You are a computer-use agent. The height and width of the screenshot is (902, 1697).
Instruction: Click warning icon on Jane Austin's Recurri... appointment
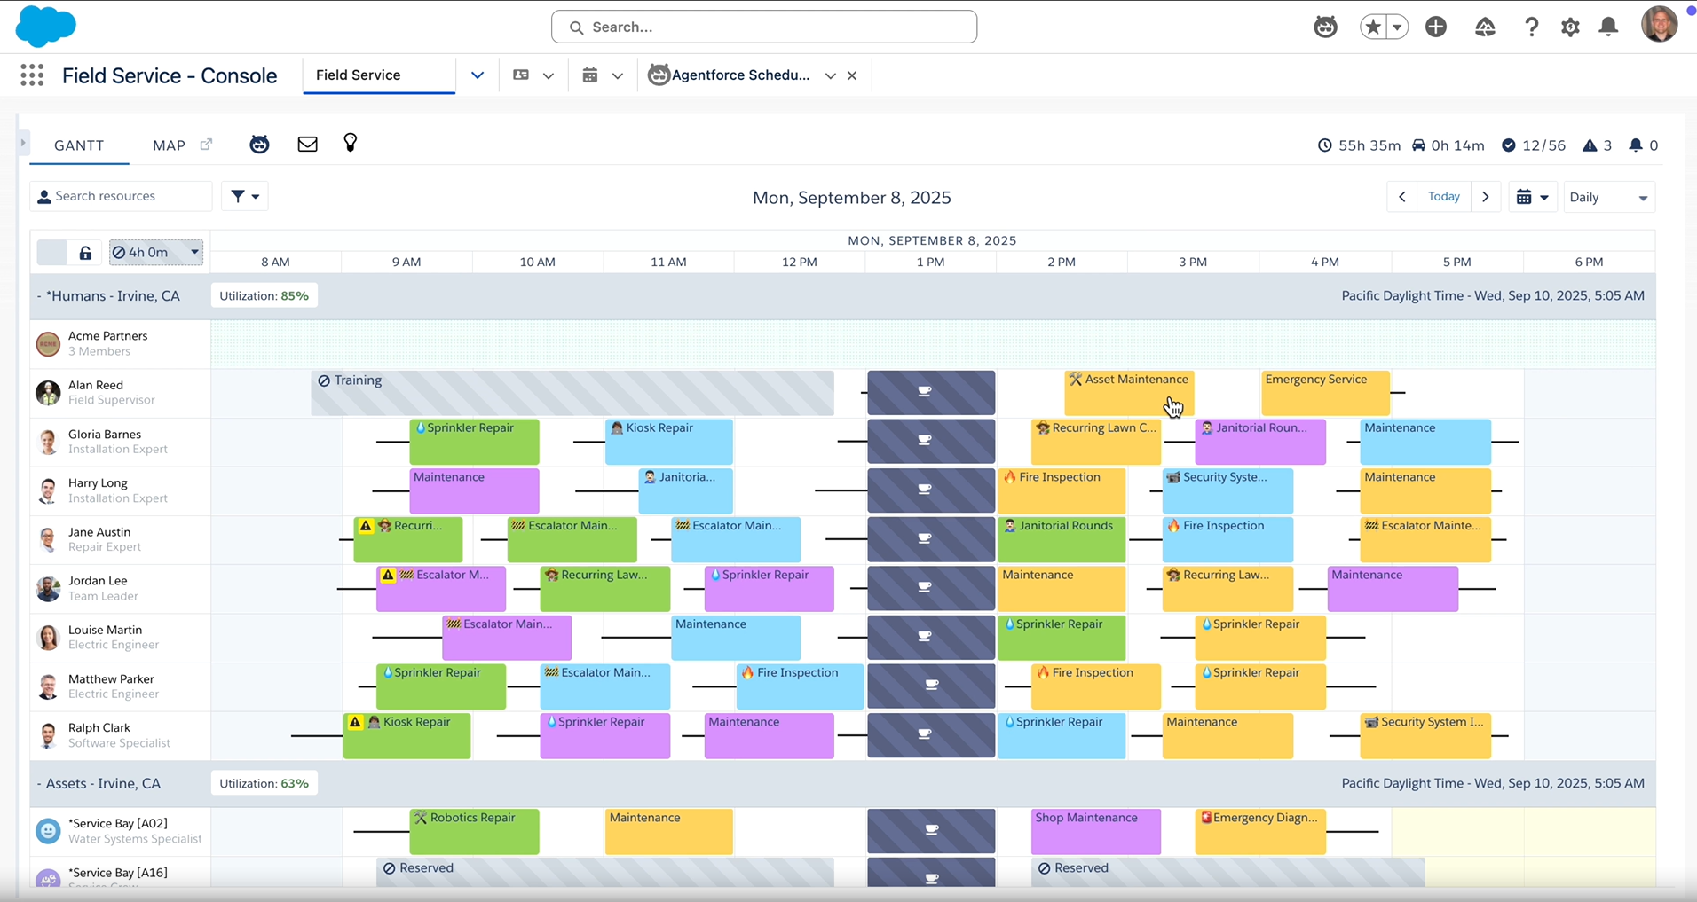(366, 526)
